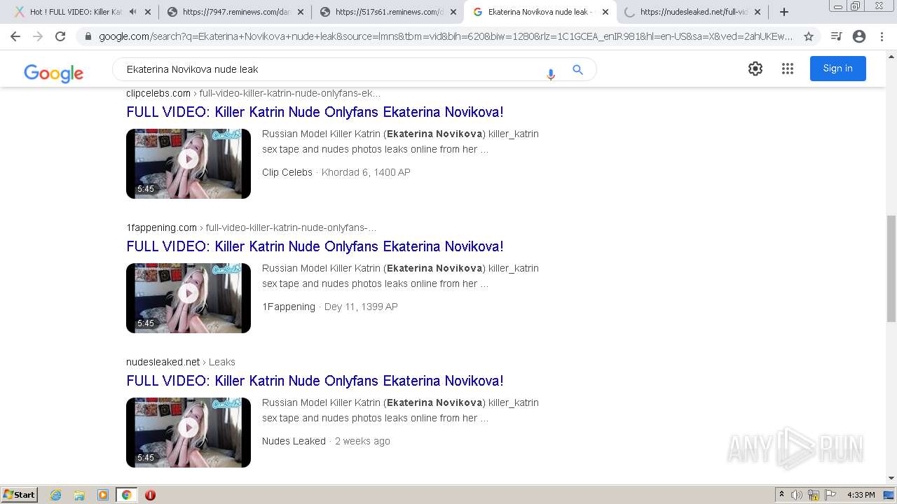Switch to the loading nudesleaked.net tab
This screenshot has height=504, width=897.
[692, 12]
